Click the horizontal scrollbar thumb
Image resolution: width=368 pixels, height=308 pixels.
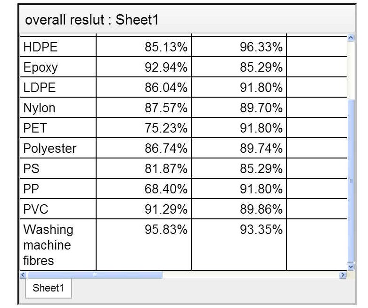point(95,275)
